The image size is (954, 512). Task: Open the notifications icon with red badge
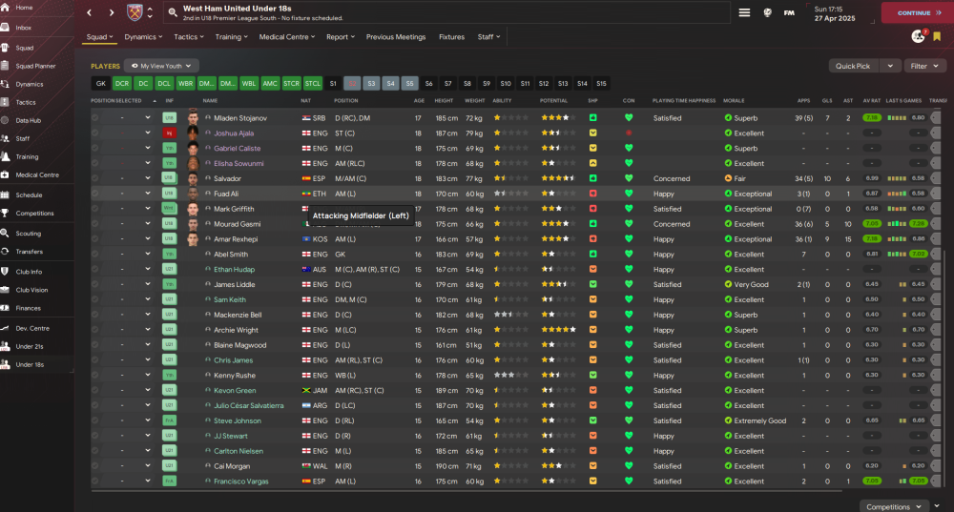tap(919, 36)
